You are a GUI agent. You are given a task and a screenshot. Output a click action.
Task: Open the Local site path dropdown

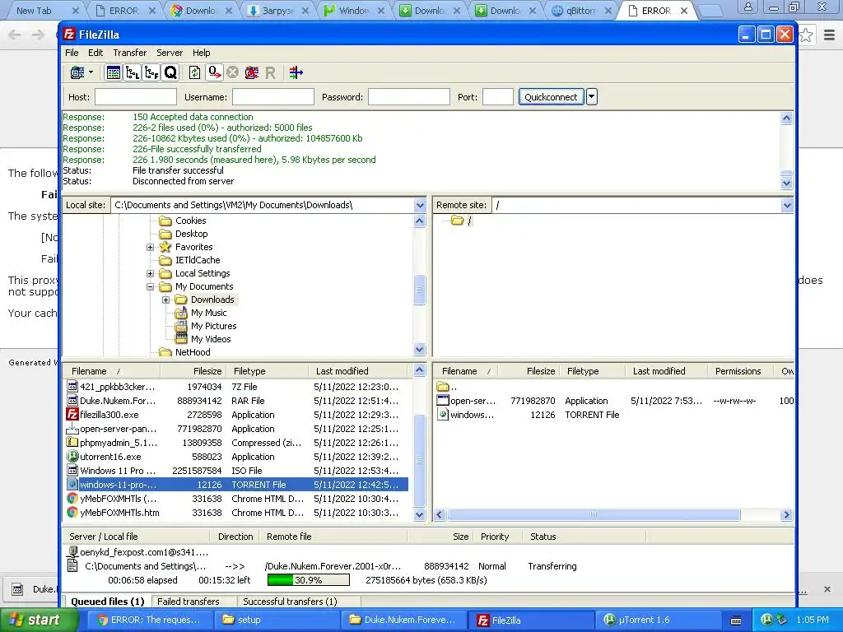(x=420, y=205)
